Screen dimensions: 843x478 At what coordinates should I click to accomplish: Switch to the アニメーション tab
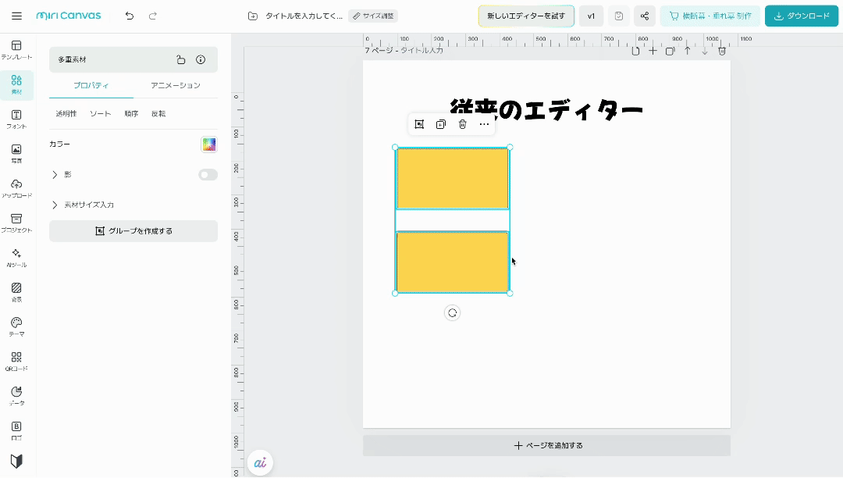tap(176, 85)
